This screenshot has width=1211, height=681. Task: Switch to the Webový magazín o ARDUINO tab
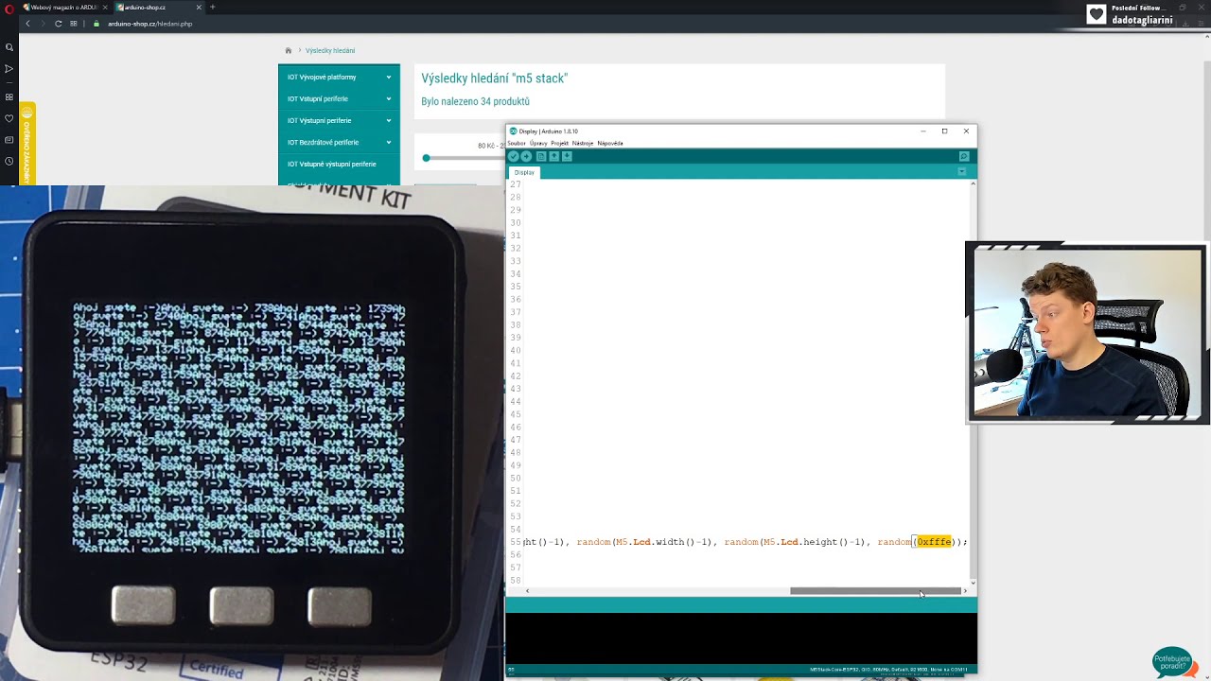pos(62,8)
